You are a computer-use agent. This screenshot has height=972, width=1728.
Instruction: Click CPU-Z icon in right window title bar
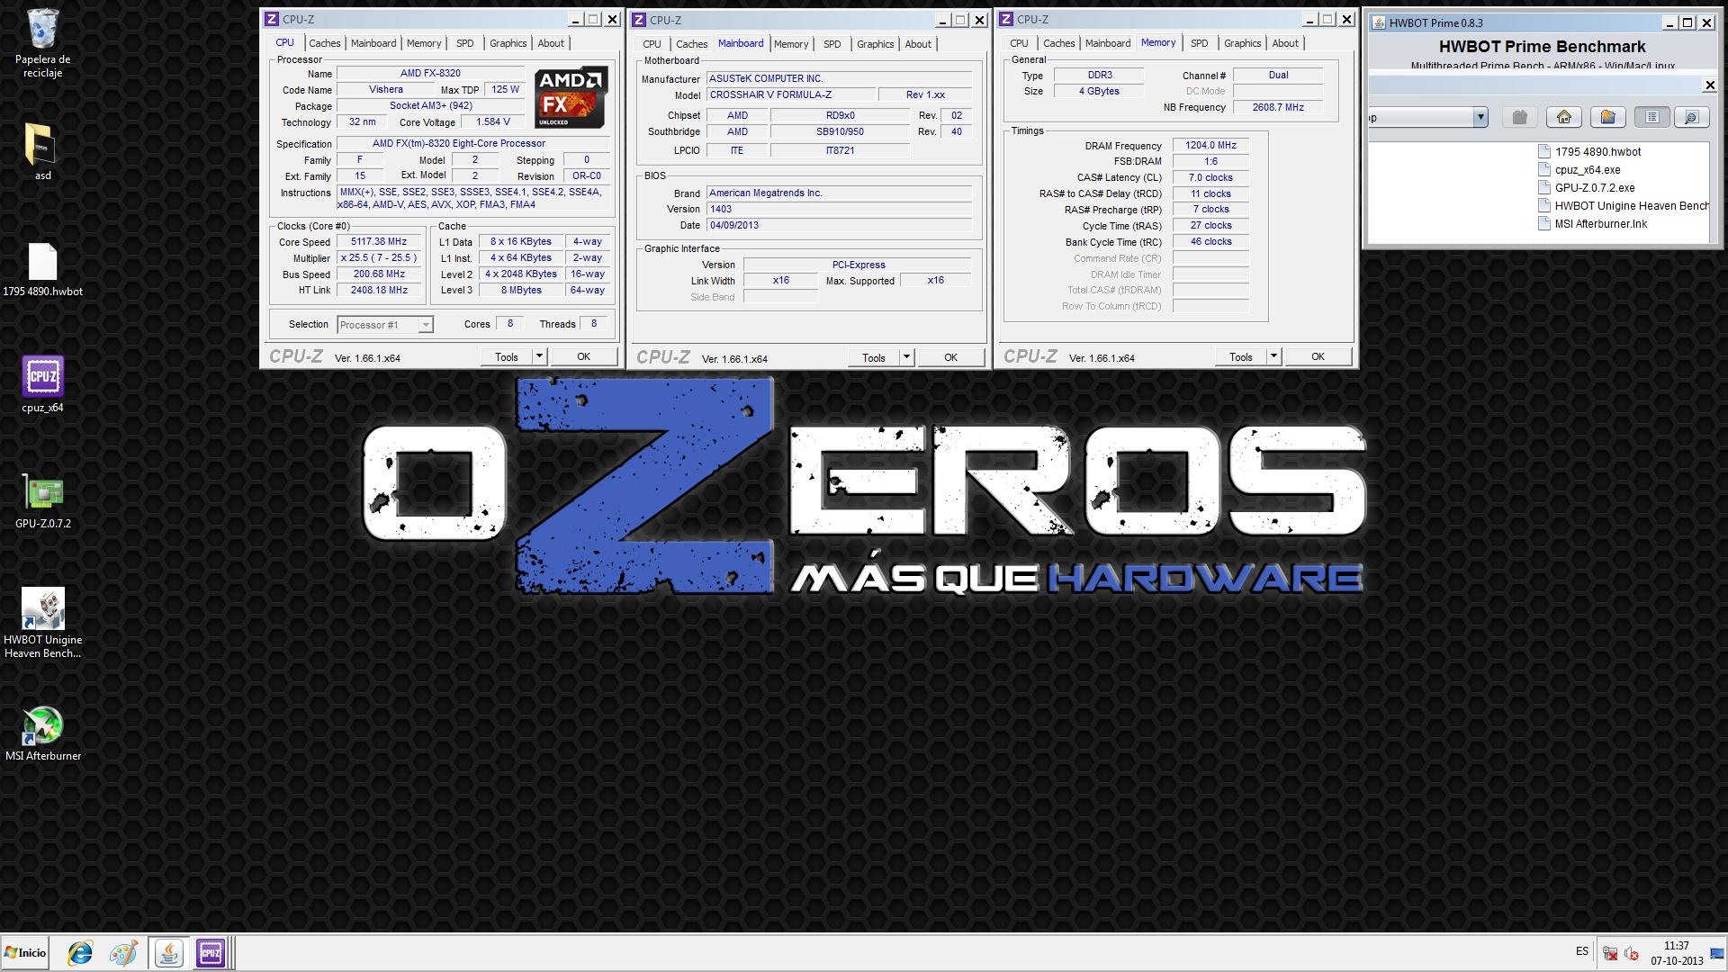[x=1006, y=19]
